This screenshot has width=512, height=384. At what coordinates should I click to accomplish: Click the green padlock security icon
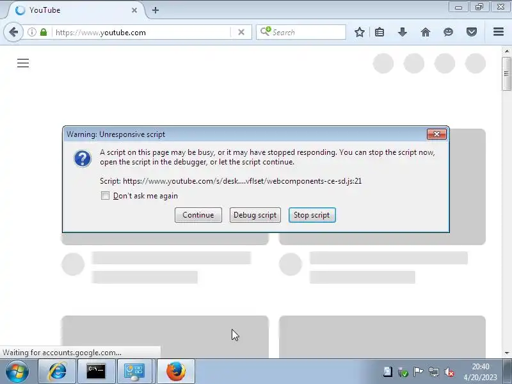pos(44,33)
